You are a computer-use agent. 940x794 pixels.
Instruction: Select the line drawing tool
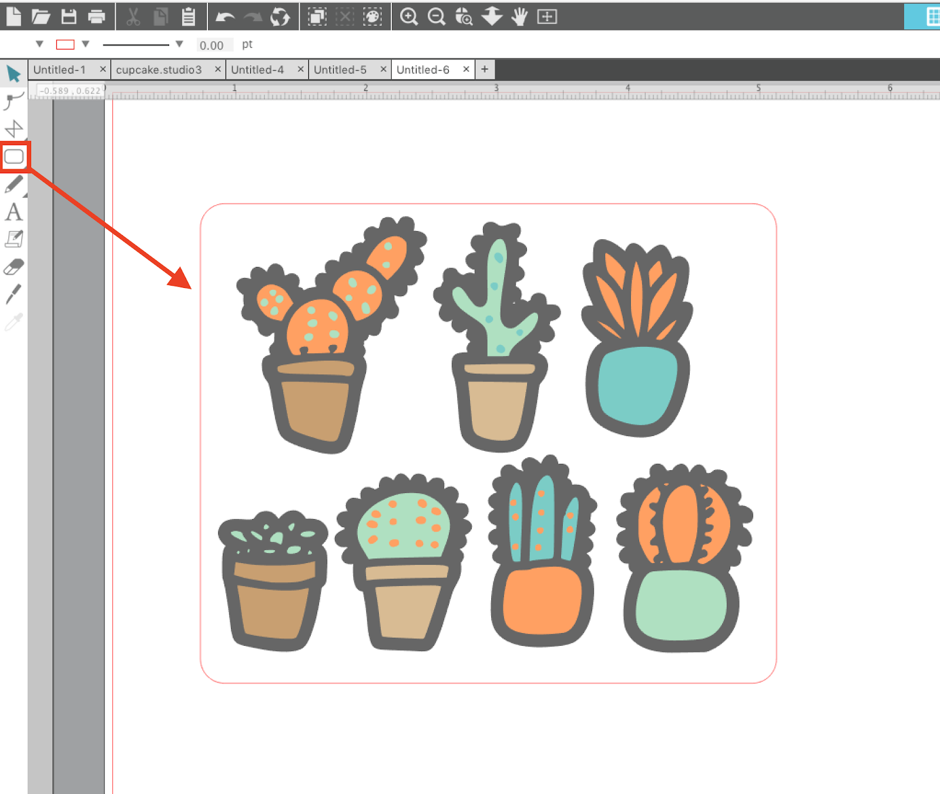(x=14, y=129)
